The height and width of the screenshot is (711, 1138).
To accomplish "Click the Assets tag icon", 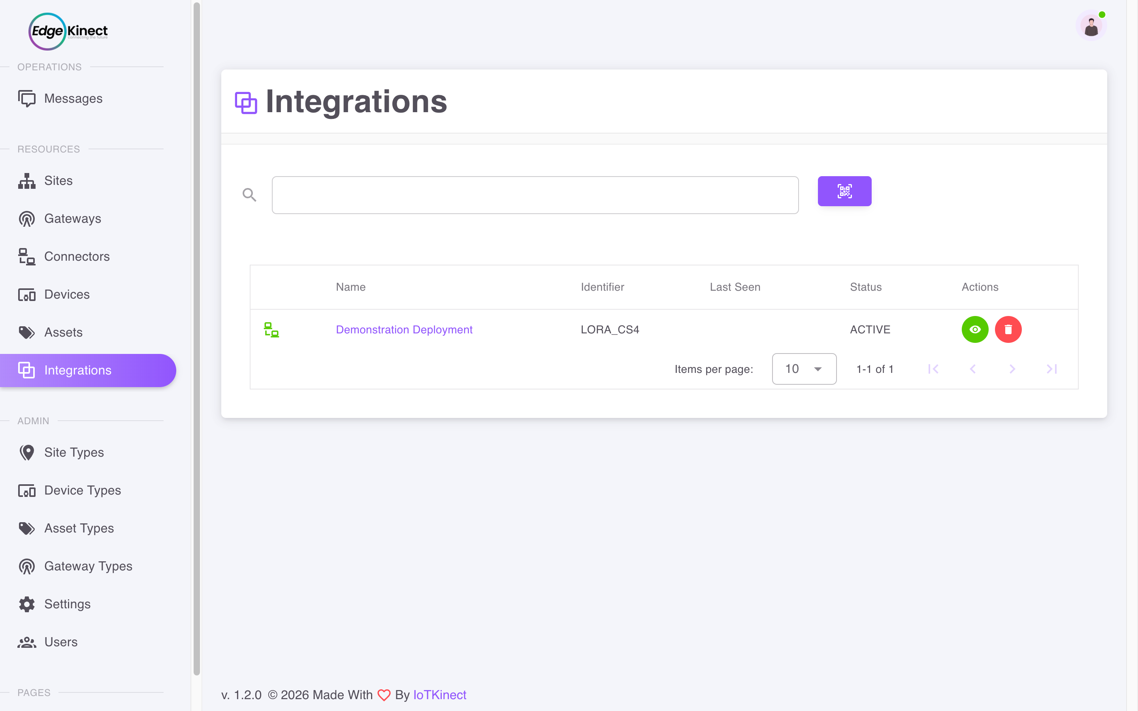I will (x=27, y=333).
